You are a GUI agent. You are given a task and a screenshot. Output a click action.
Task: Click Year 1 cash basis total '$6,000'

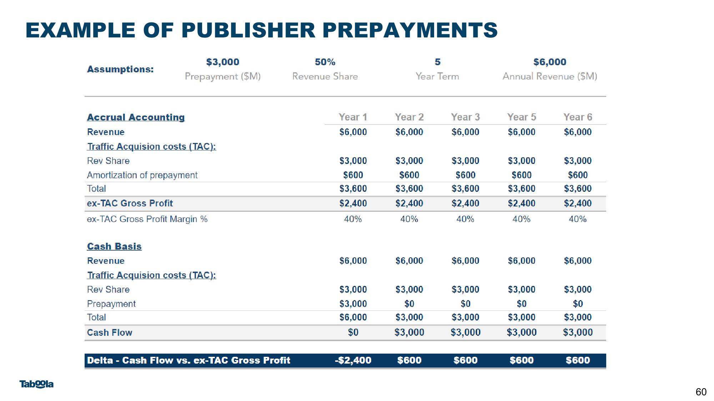(353, 317)
